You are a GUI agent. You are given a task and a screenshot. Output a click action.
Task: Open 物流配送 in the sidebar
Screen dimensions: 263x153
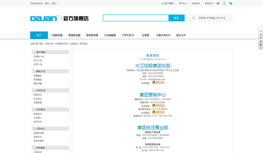pos(38,80)
